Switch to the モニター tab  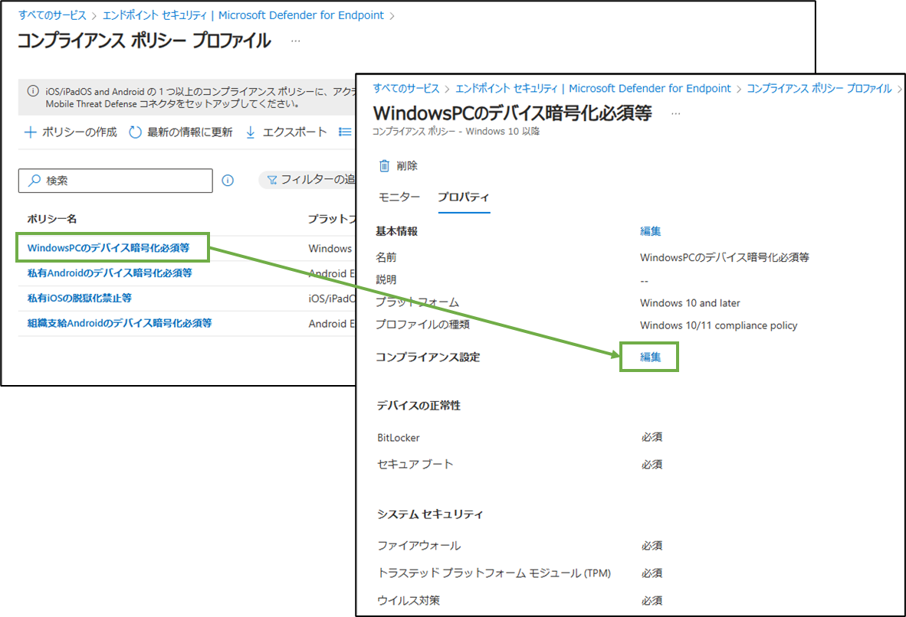coord(399,198)
